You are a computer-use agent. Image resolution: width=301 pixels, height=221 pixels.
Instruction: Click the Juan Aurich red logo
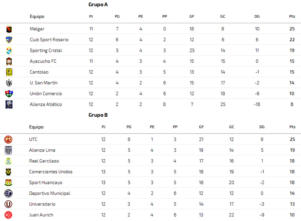8,215
